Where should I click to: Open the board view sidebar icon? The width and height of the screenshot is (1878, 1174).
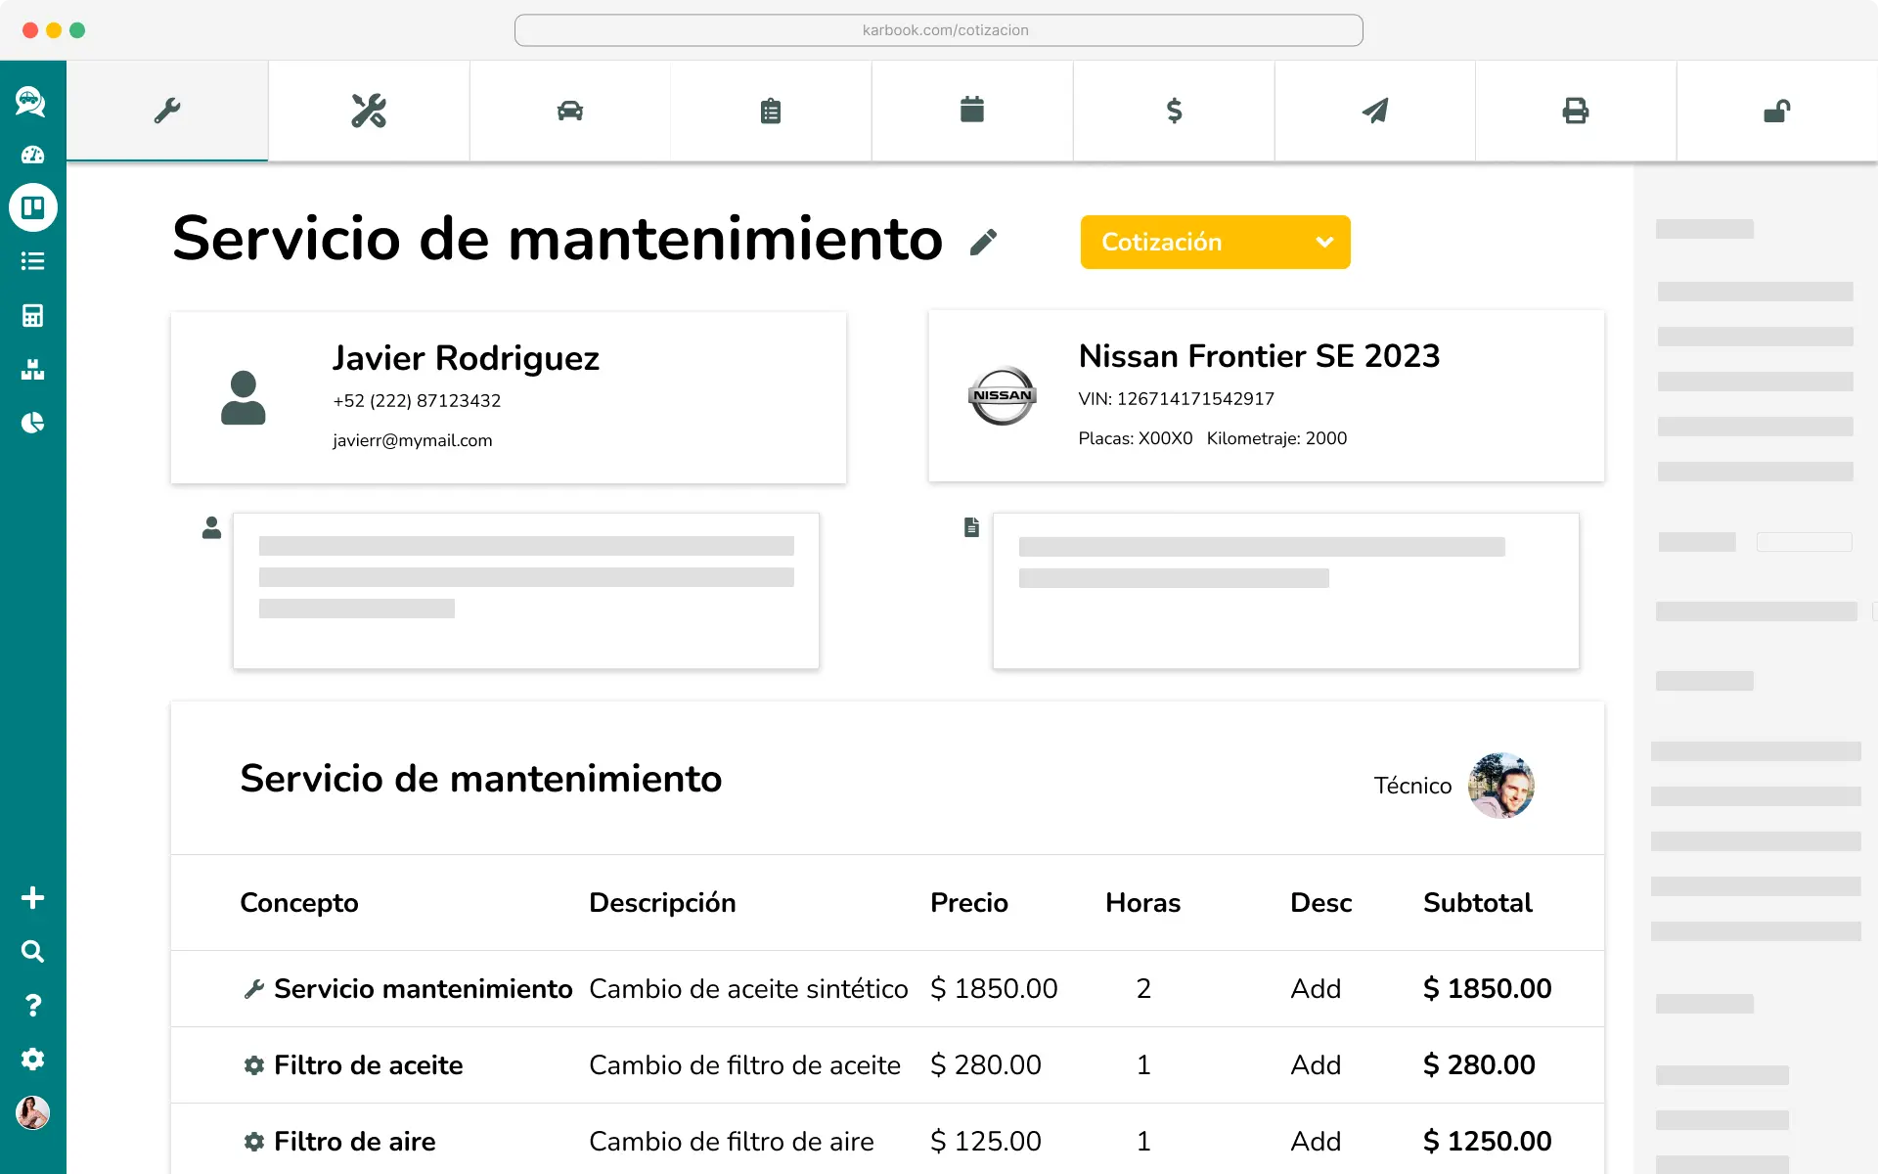tap(33, 207)
